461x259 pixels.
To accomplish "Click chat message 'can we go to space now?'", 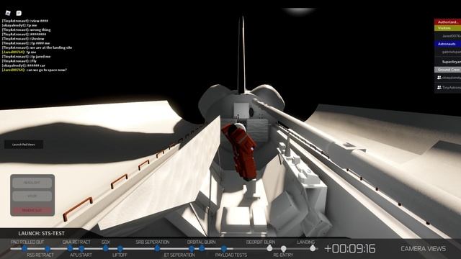I will [47, 70].
